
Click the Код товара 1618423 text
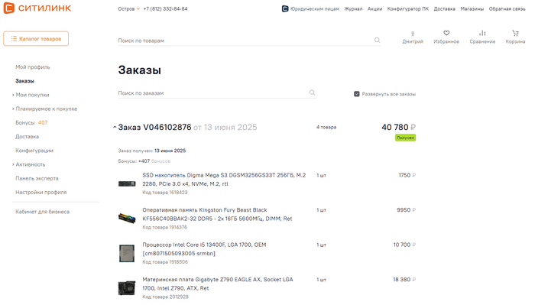165,193
